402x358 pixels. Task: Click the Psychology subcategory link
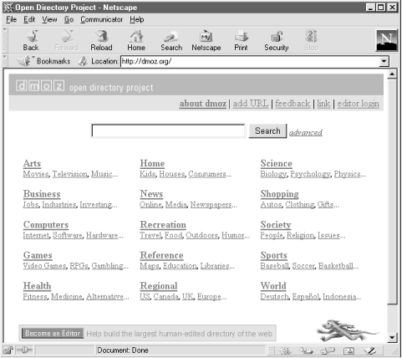pos(310,174)
